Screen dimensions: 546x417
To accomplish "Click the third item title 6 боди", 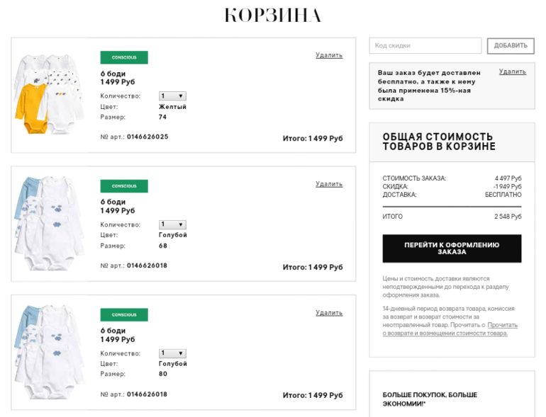I will 113,331.
